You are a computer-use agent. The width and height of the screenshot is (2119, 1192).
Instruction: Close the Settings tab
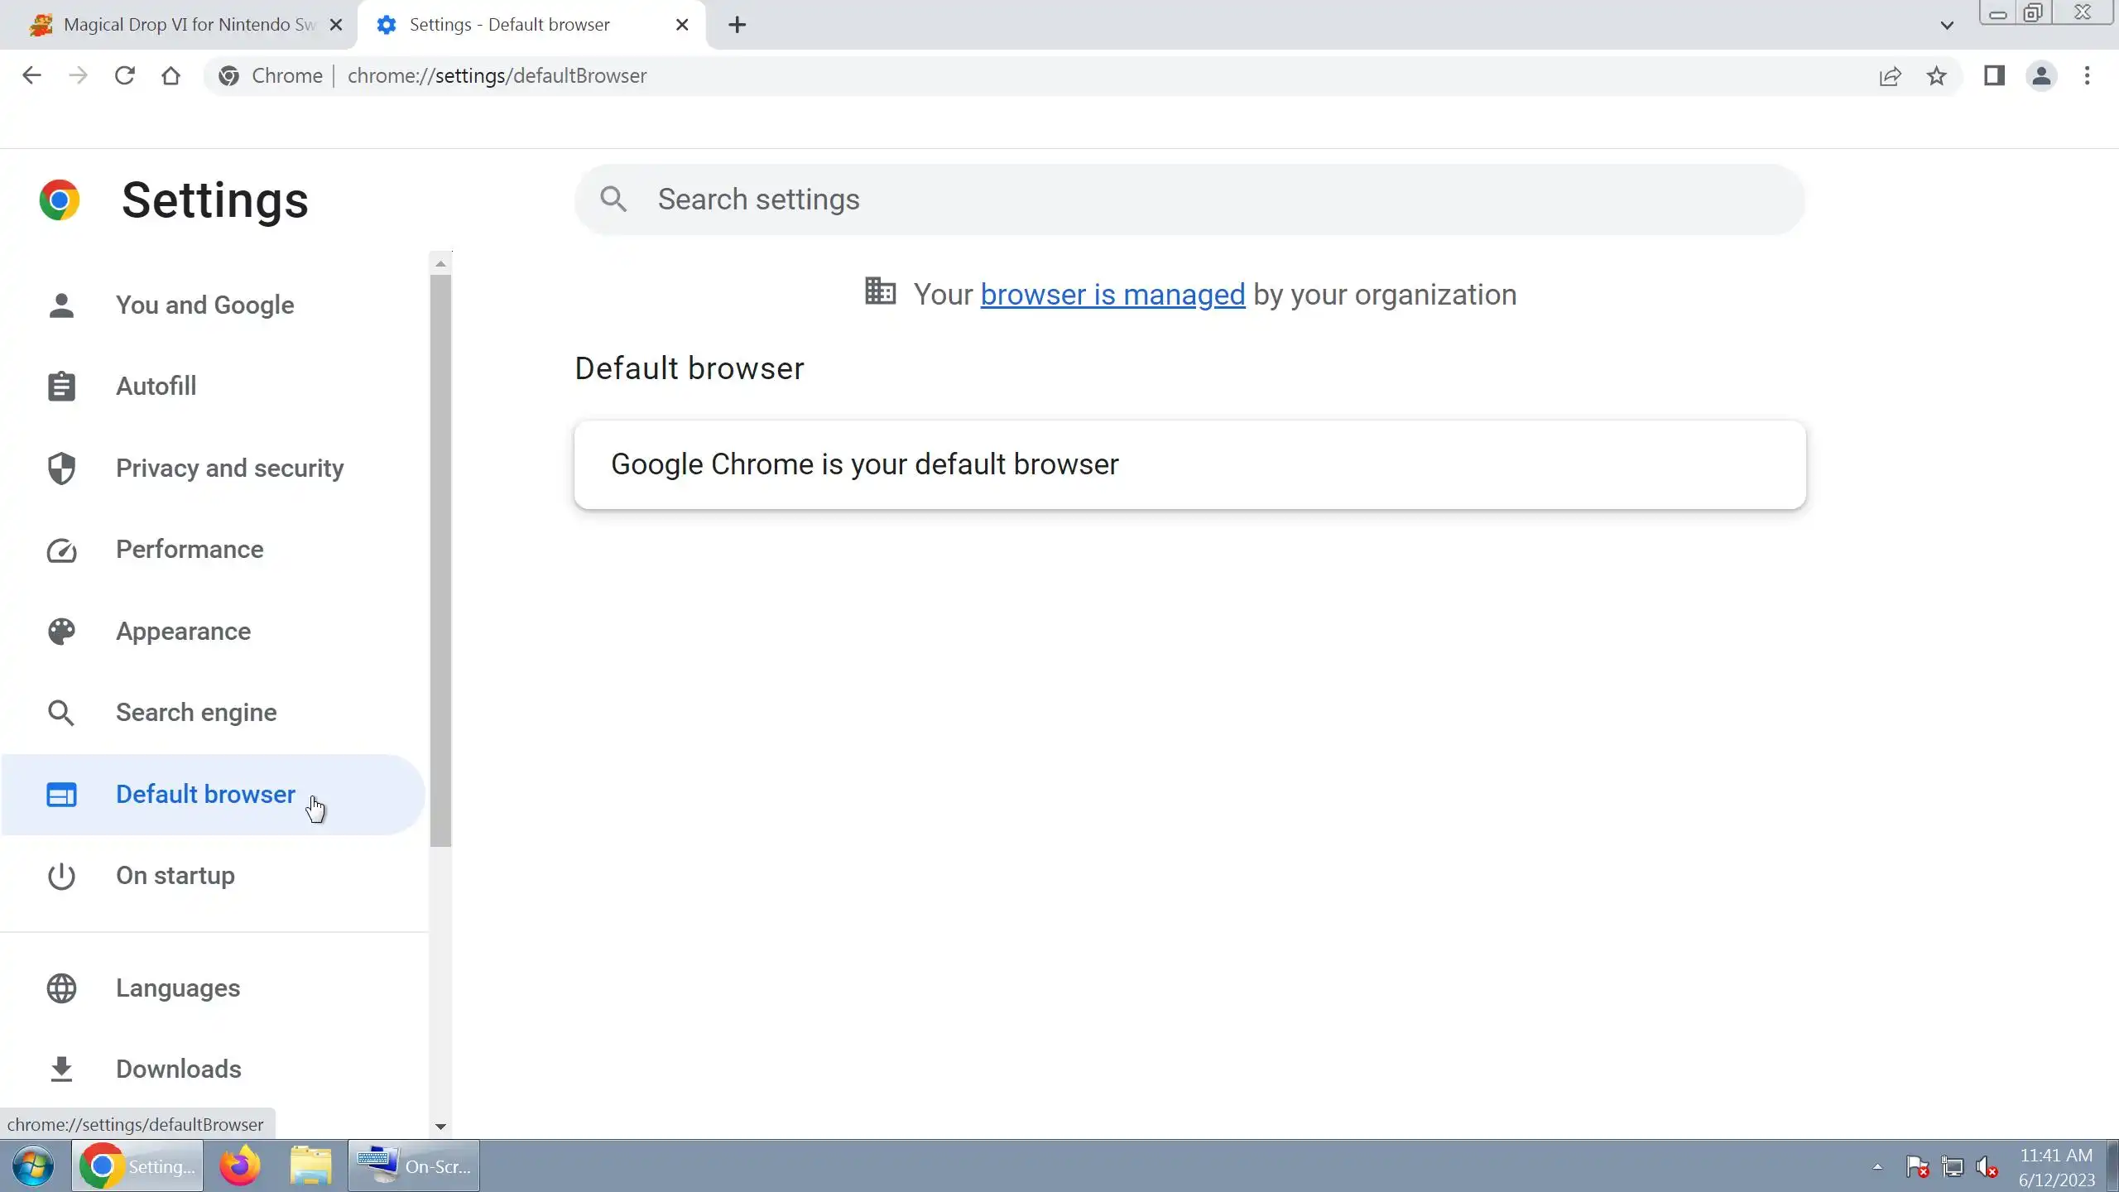682,25
